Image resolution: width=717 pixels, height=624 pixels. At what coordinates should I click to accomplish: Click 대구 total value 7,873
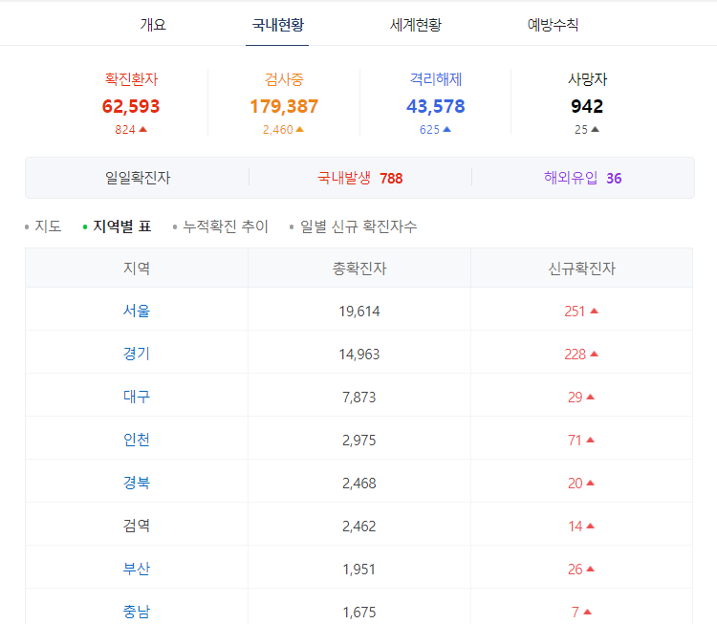(x=358, y=398)
